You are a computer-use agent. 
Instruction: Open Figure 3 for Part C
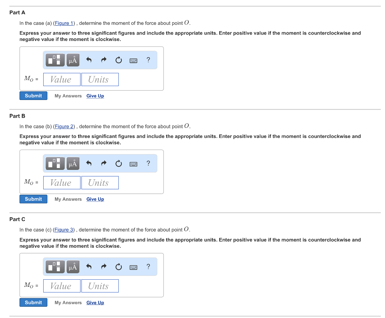click(x=64, y=230)
